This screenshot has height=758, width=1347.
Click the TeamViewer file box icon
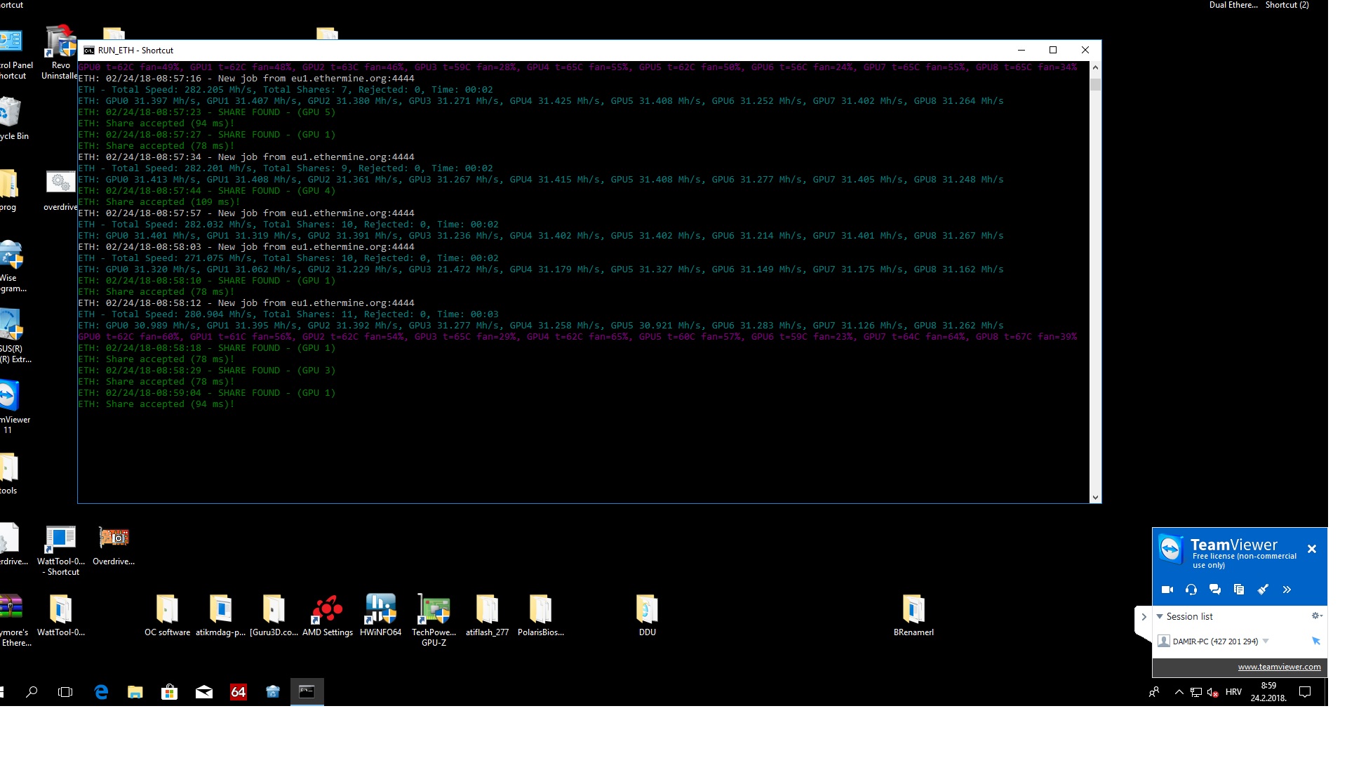tap(1239, 590)
